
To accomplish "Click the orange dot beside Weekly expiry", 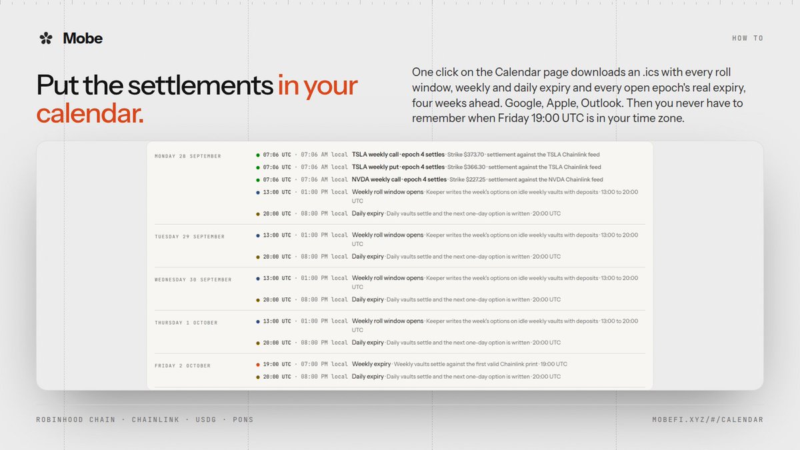I will click(258, 365).
